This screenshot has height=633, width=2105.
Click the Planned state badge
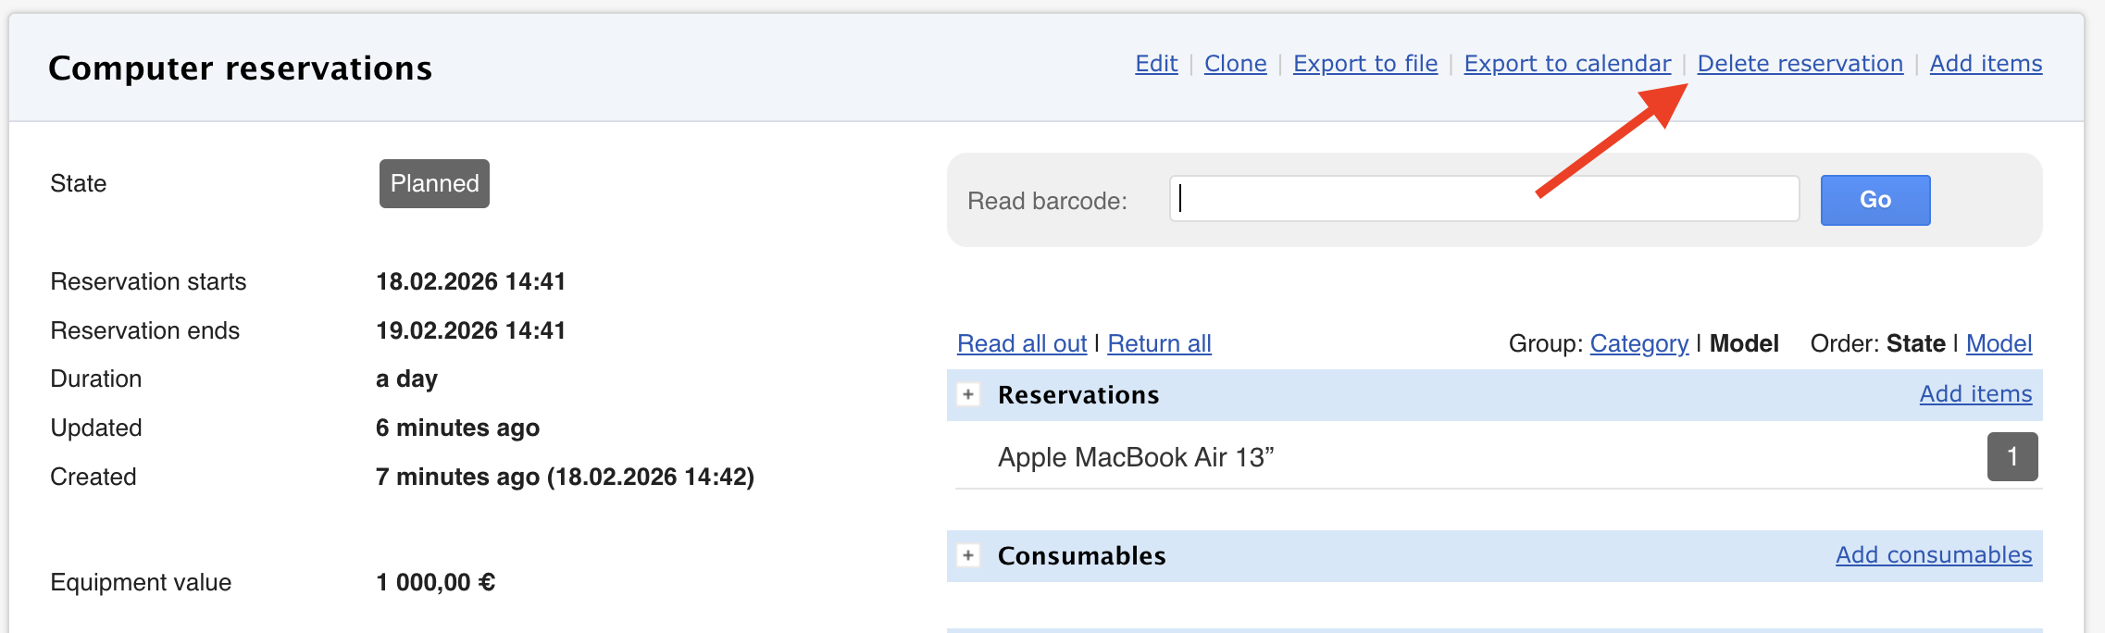[434, 183]
